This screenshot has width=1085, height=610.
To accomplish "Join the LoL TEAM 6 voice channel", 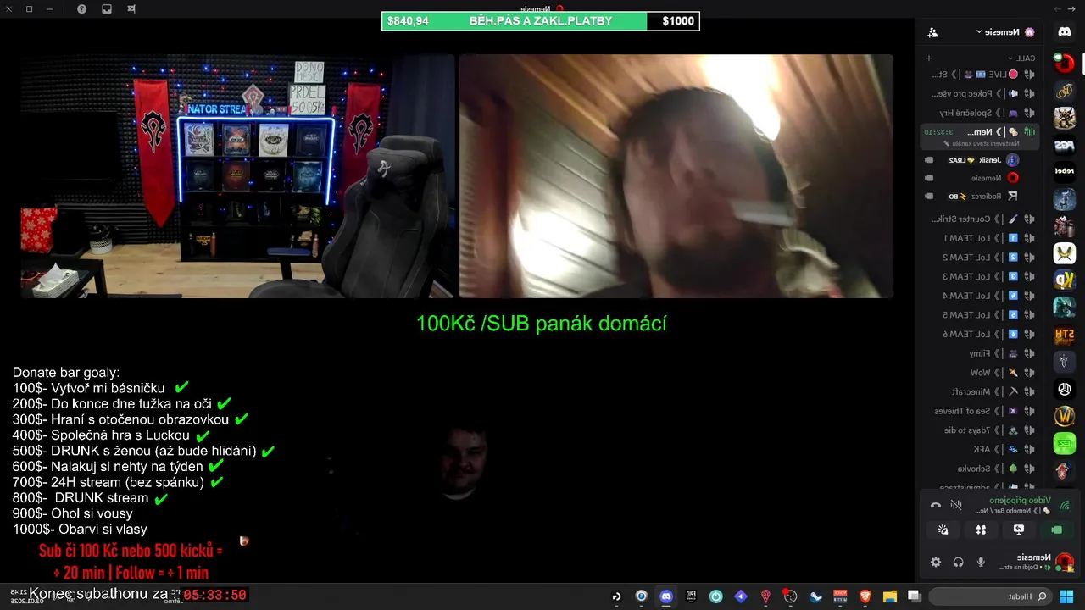I will click(981, 334).
